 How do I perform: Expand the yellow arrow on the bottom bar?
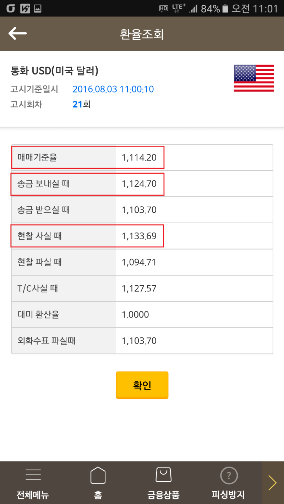pos(273,482)
